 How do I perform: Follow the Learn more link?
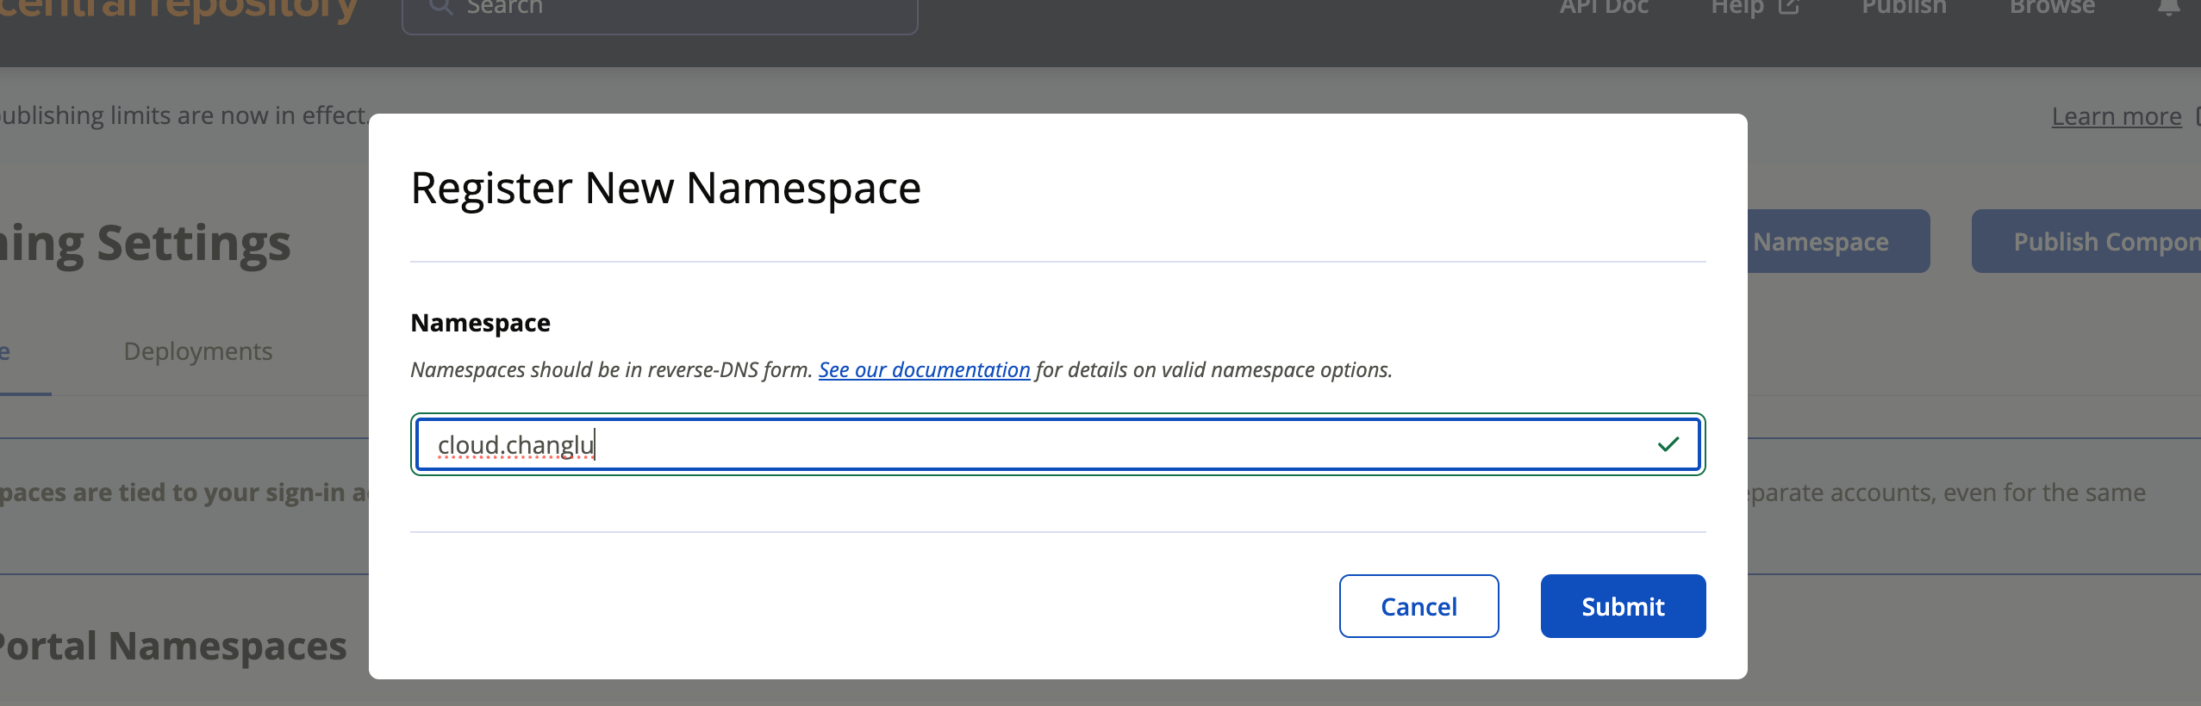click(x=2117, y=116)
